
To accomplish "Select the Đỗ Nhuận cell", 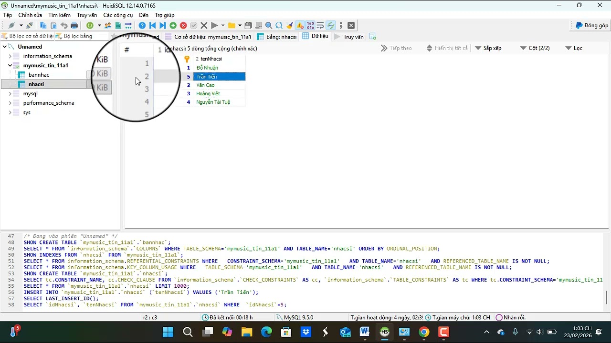I will tap(220, 68).
